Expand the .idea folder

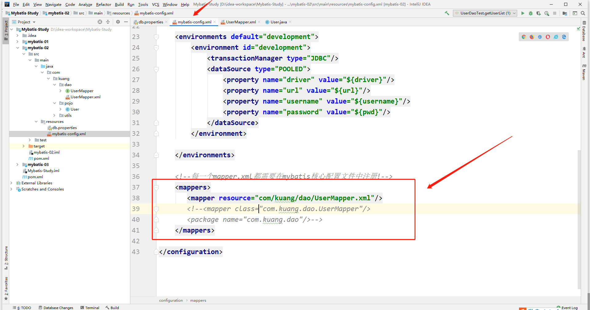point(18,36)
